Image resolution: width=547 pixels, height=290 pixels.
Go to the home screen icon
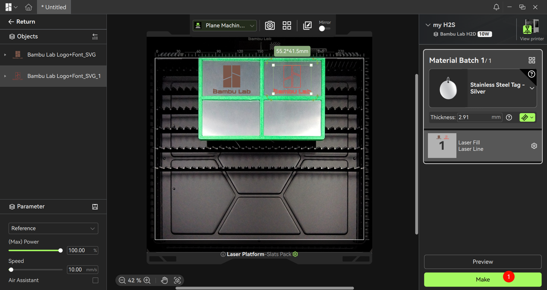[29, 7]
